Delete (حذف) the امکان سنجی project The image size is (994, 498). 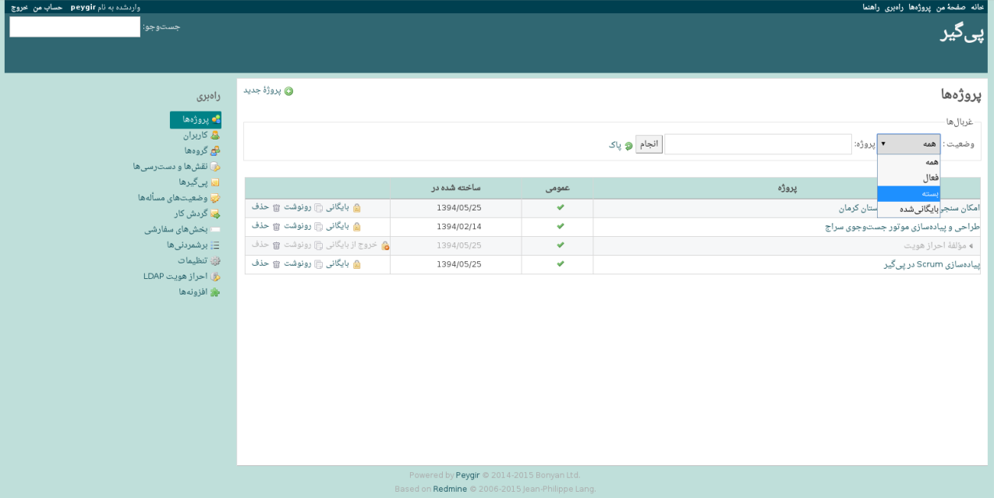pos(265,207)
